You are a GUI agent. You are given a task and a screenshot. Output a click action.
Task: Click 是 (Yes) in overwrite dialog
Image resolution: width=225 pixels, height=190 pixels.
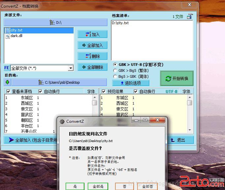click(75, 187)
